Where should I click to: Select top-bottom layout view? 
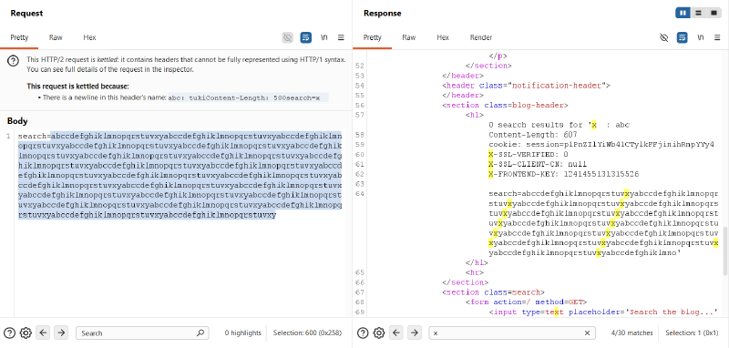coord(698,13)
